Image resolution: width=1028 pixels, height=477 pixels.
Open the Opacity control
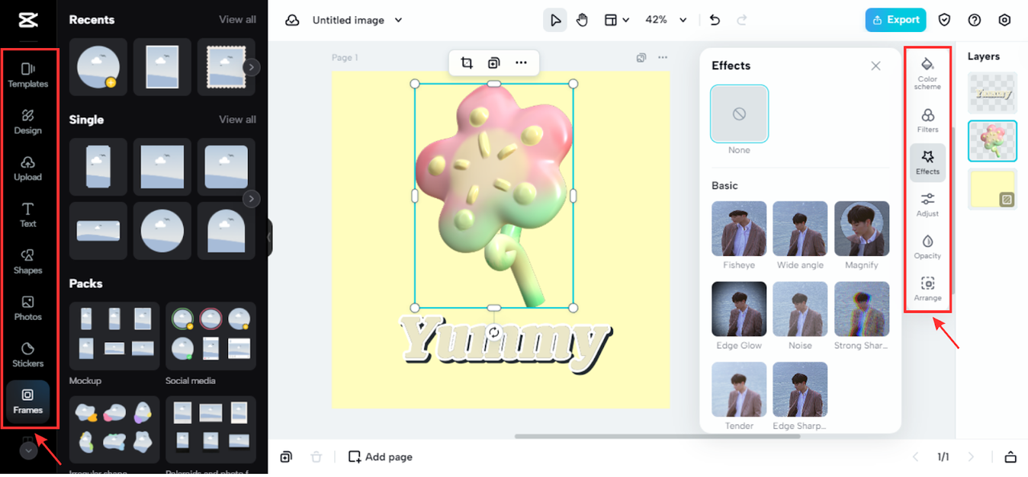coord(928,247)
